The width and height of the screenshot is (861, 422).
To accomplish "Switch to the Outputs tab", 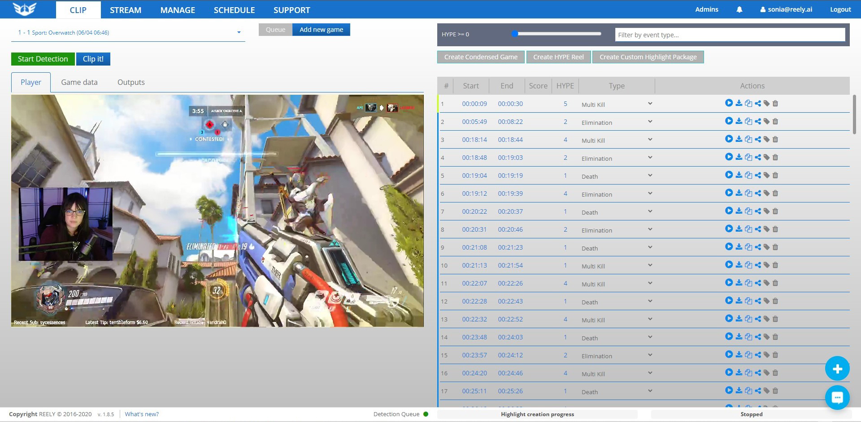I will pos(131,82).
